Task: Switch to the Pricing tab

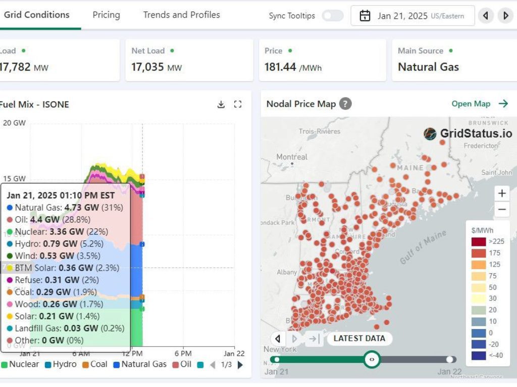Action: click(106, 15)
